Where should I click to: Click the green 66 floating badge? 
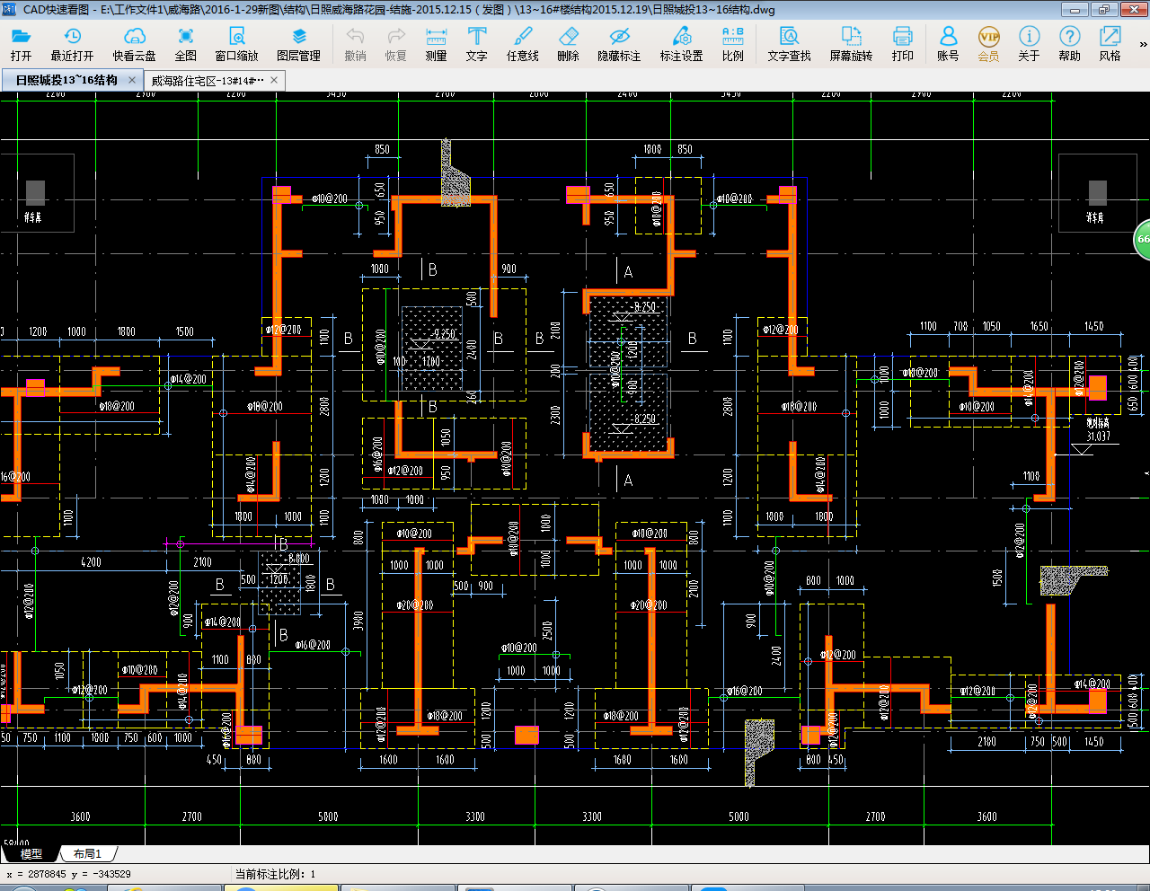(x=1142, y=239)
